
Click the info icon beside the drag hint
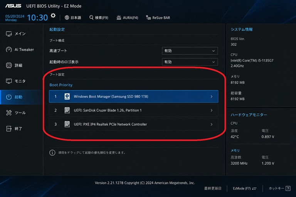52,152
